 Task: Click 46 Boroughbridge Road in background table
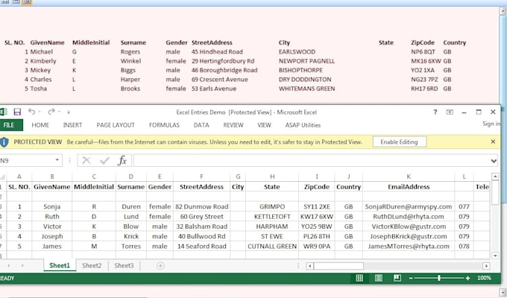pos(224,70)
